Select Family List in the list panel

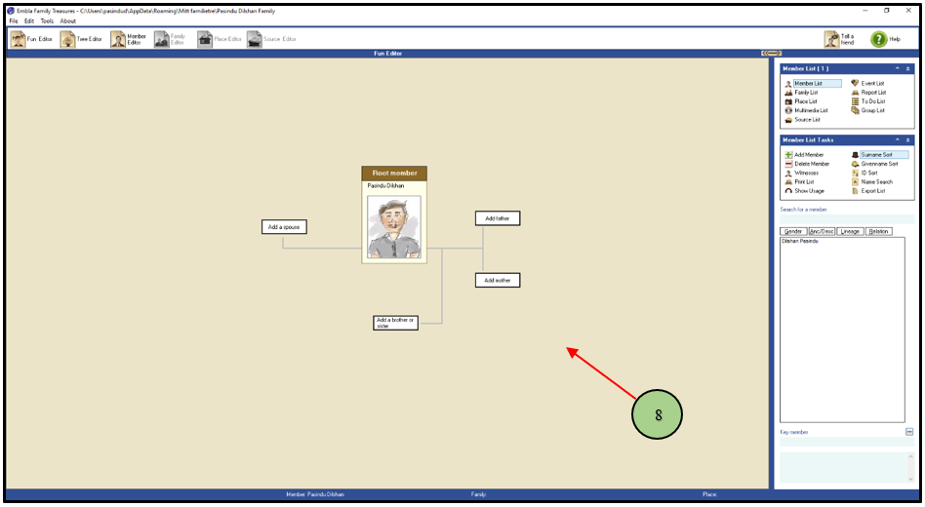click(805, 93)
